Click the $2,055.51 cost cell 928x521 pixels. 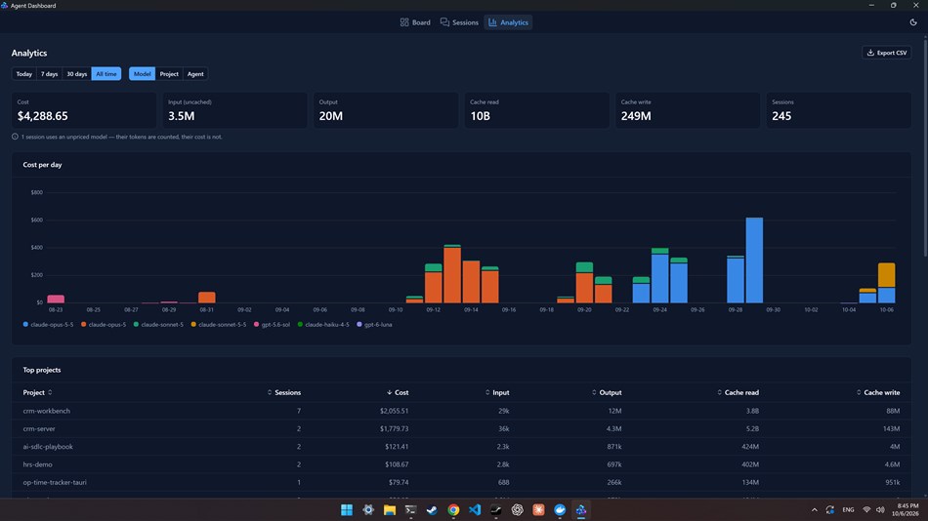(395, 411)
